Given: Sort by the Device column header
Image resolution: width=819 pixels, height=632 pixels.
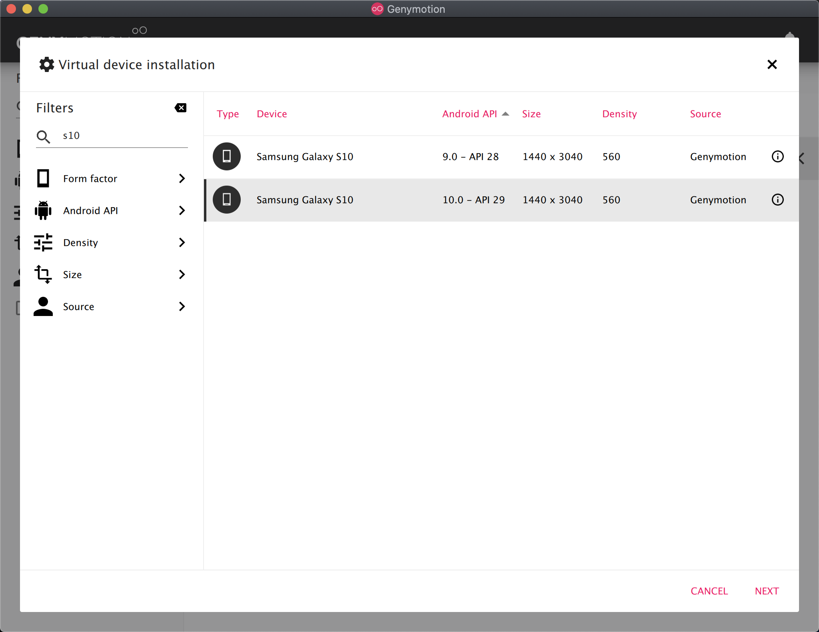Looking at the screenshot, I should point(272,114).
